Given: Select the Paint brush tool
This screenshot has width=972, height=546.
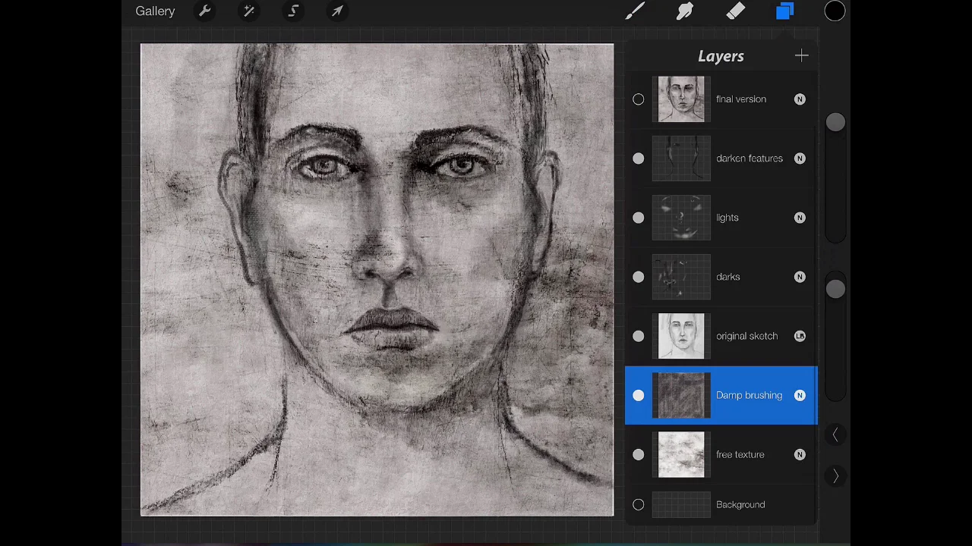Looking at the screenshot, I should point(636,11).
